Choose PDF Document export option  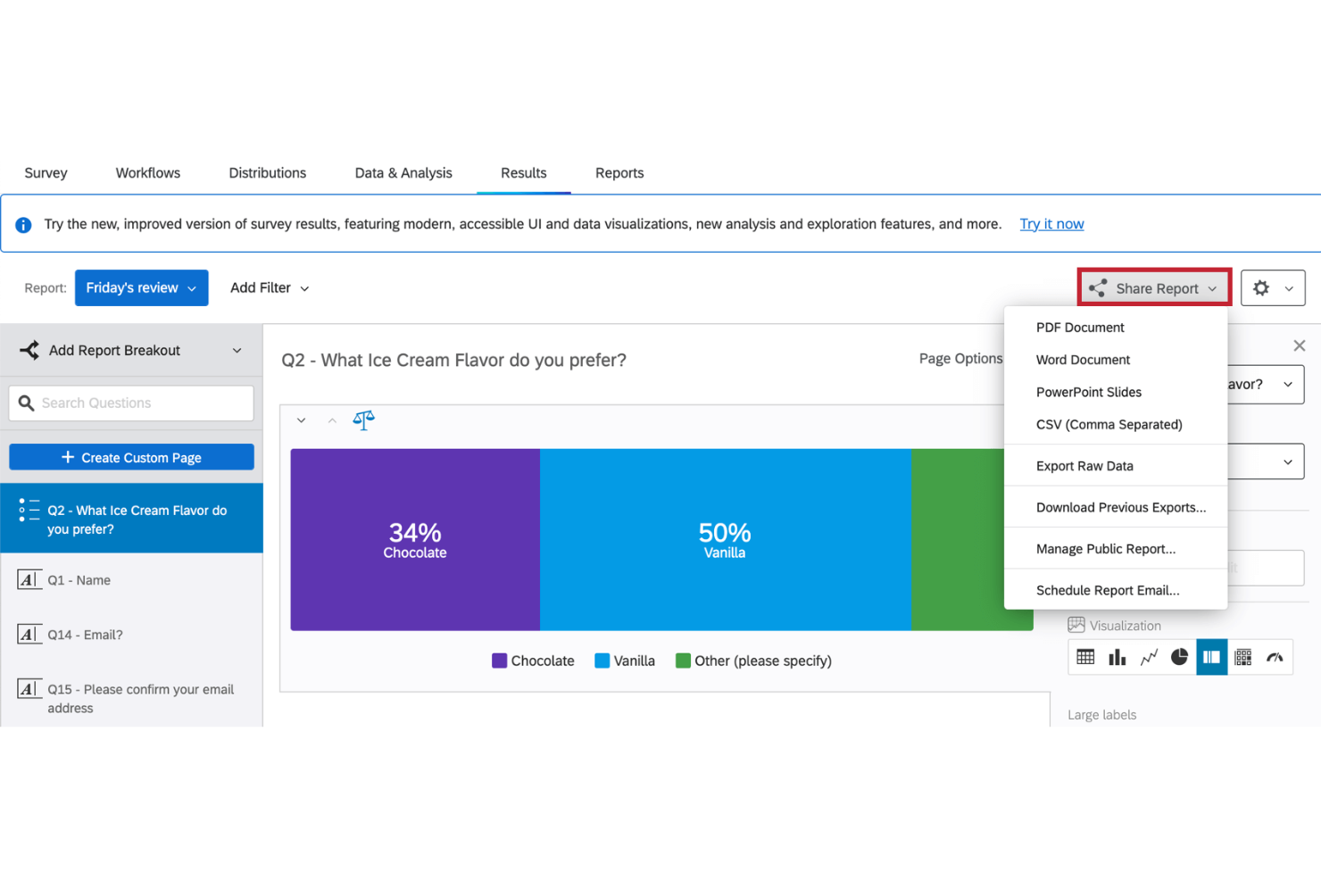(x=1116, y=328)
